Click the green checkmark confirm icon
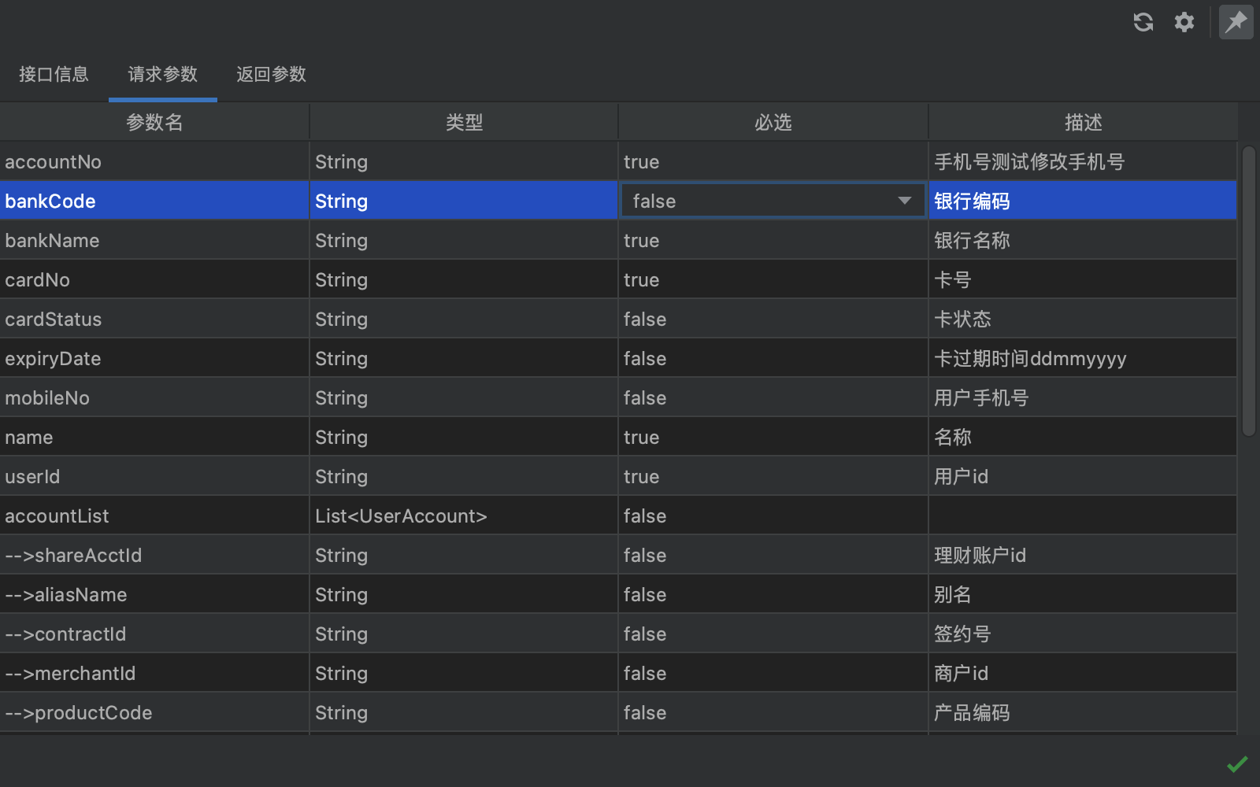 coord(1237,763)
